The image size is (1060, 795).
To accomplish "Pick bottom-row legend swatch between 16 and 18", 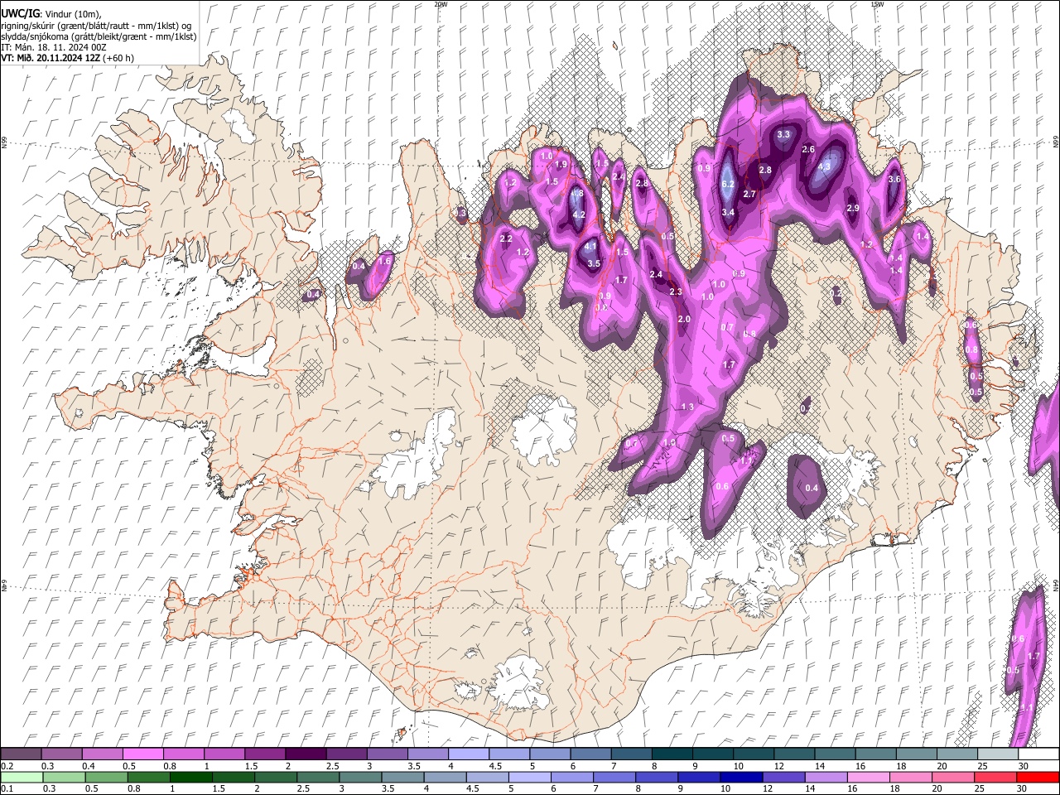I will point(867,777).
